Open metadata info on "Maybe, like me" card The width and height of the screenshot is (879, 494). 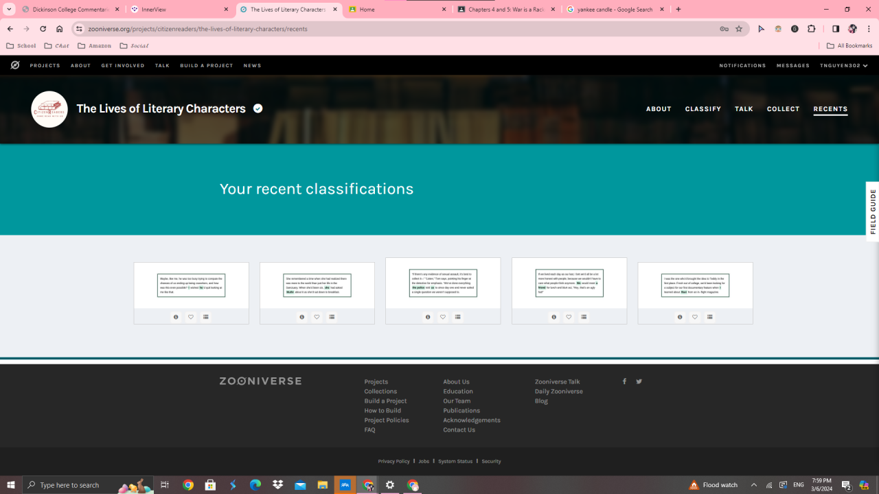[176, 317]
